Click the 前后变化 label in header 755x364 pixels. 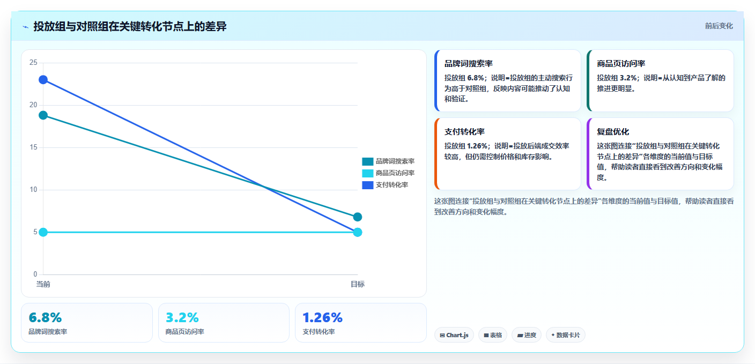(x=719, y=26)
